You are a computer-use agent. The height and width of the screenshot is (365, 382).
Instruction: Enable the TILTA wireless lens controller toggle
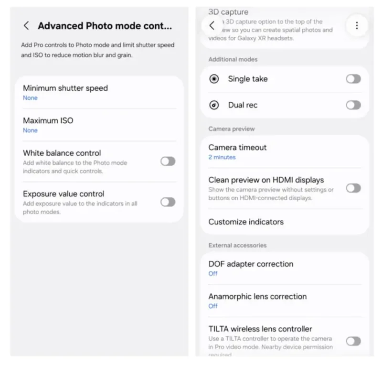pos(353,342)
